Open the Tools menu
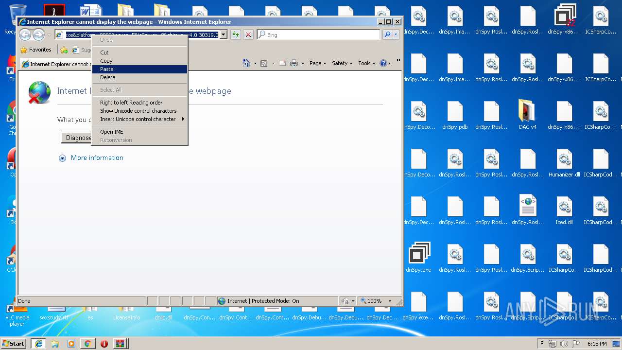This screenshot has height=350, width=622. [x=366, y=63]
